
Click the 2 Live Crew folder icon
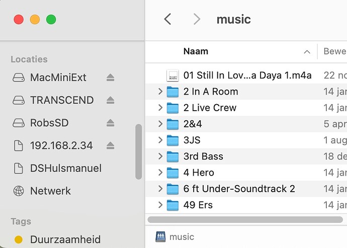pos(172,108)
